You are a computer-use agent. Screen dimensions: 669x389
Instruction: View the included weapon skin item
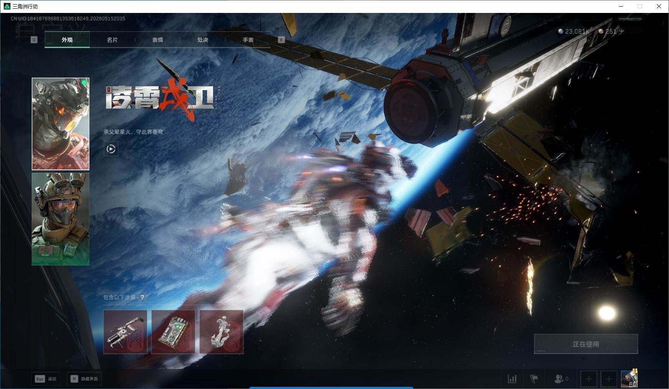(x=125, y=332)
